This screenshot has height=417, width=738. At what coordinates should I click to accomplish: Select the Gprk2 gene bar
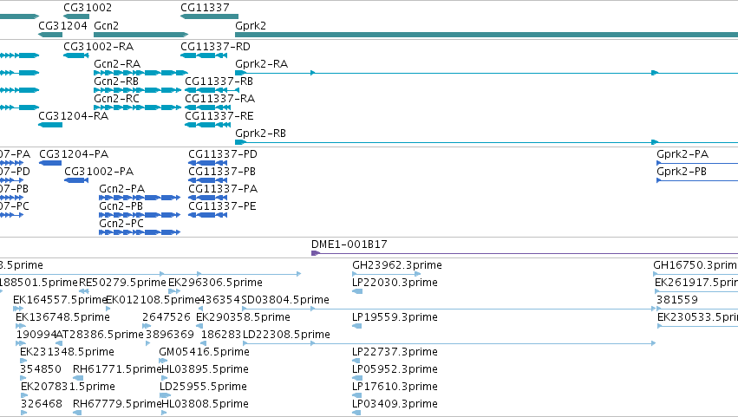point(487,35)
